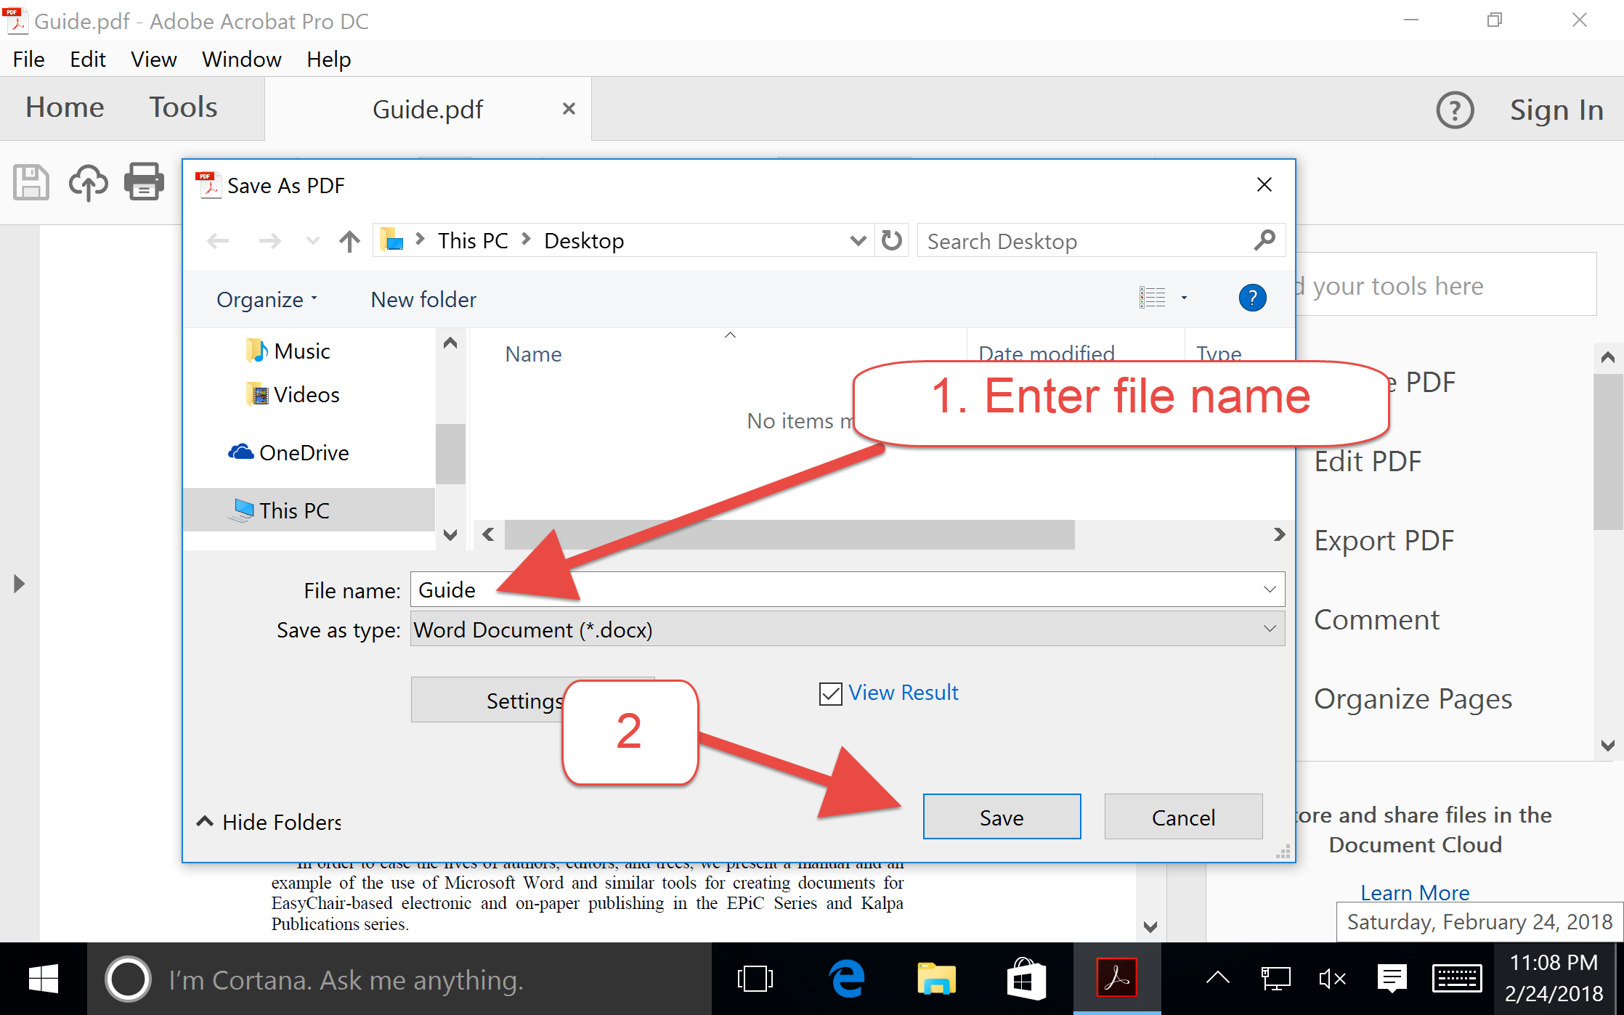Open Windows Store from taskbar
The width and height of the screenshot is (1624, 1015).
[1026, 979]
